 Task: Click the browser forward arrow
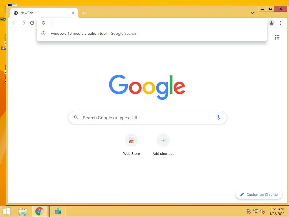(x=23, y=23)
